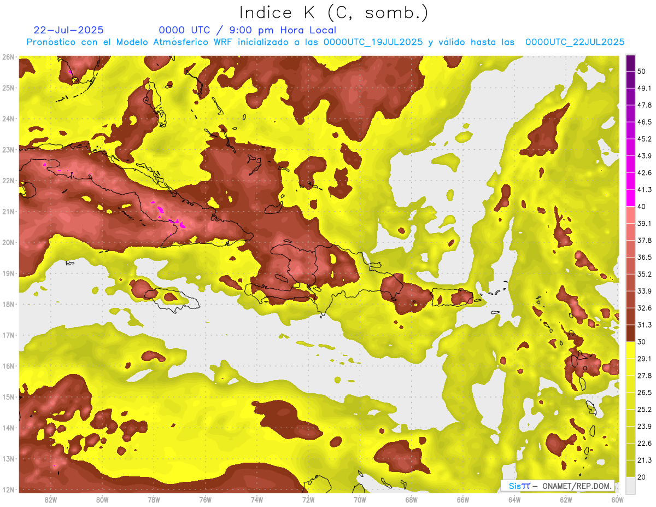Click the color bar value '50'

(x=642, y=72)
